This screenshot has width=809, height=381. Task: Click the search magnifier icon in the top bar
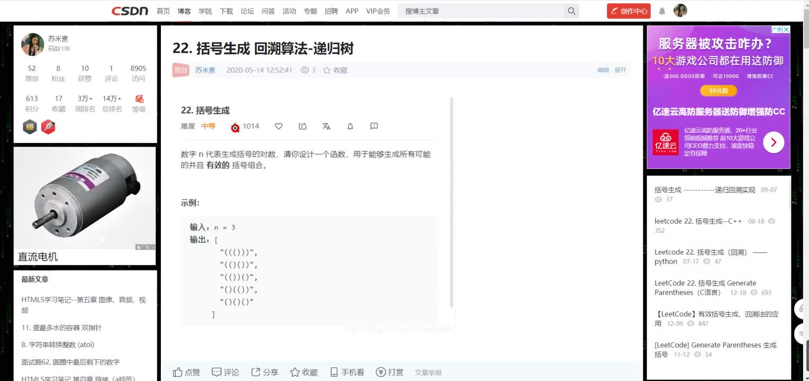571,11
